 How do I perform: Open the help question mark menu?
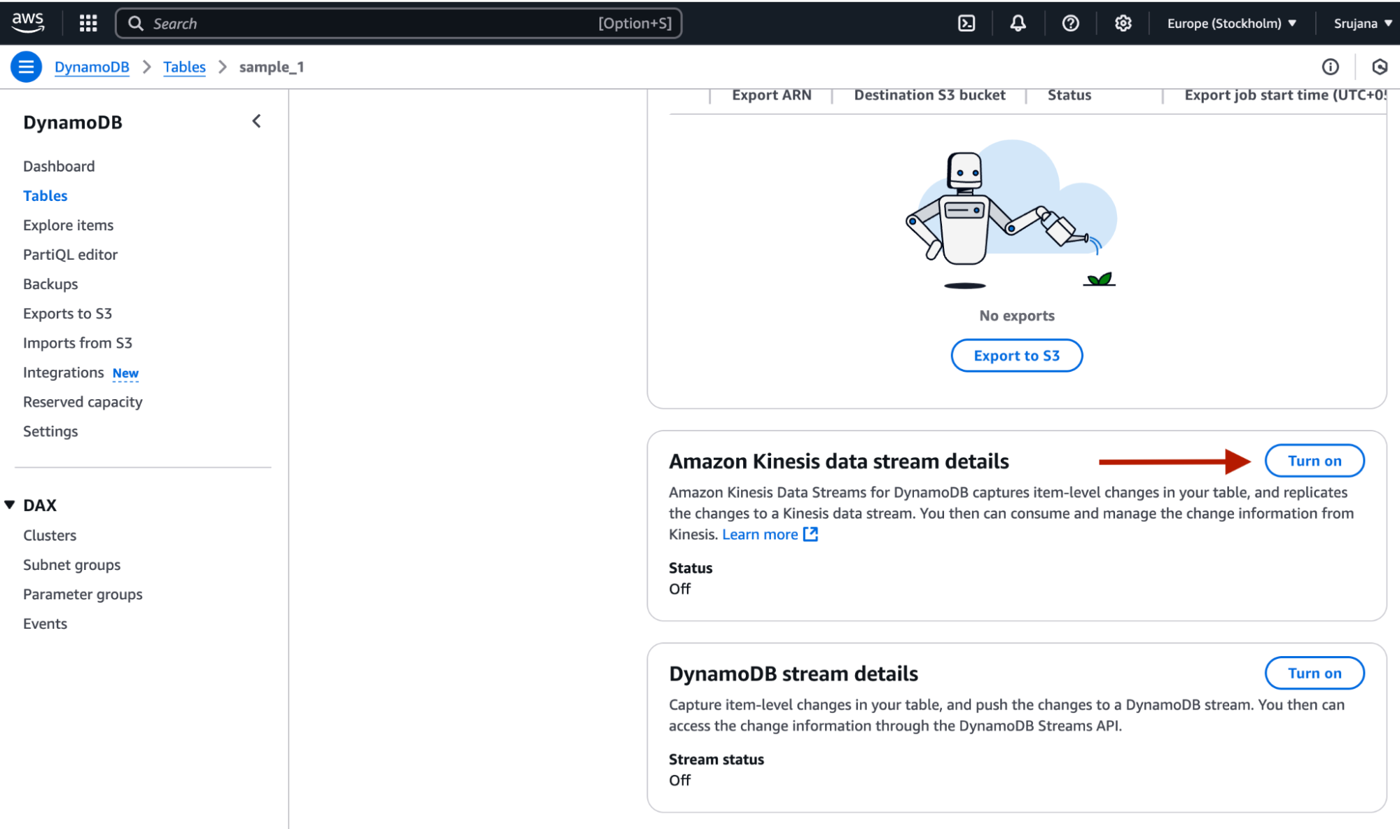click(1070, 23)
